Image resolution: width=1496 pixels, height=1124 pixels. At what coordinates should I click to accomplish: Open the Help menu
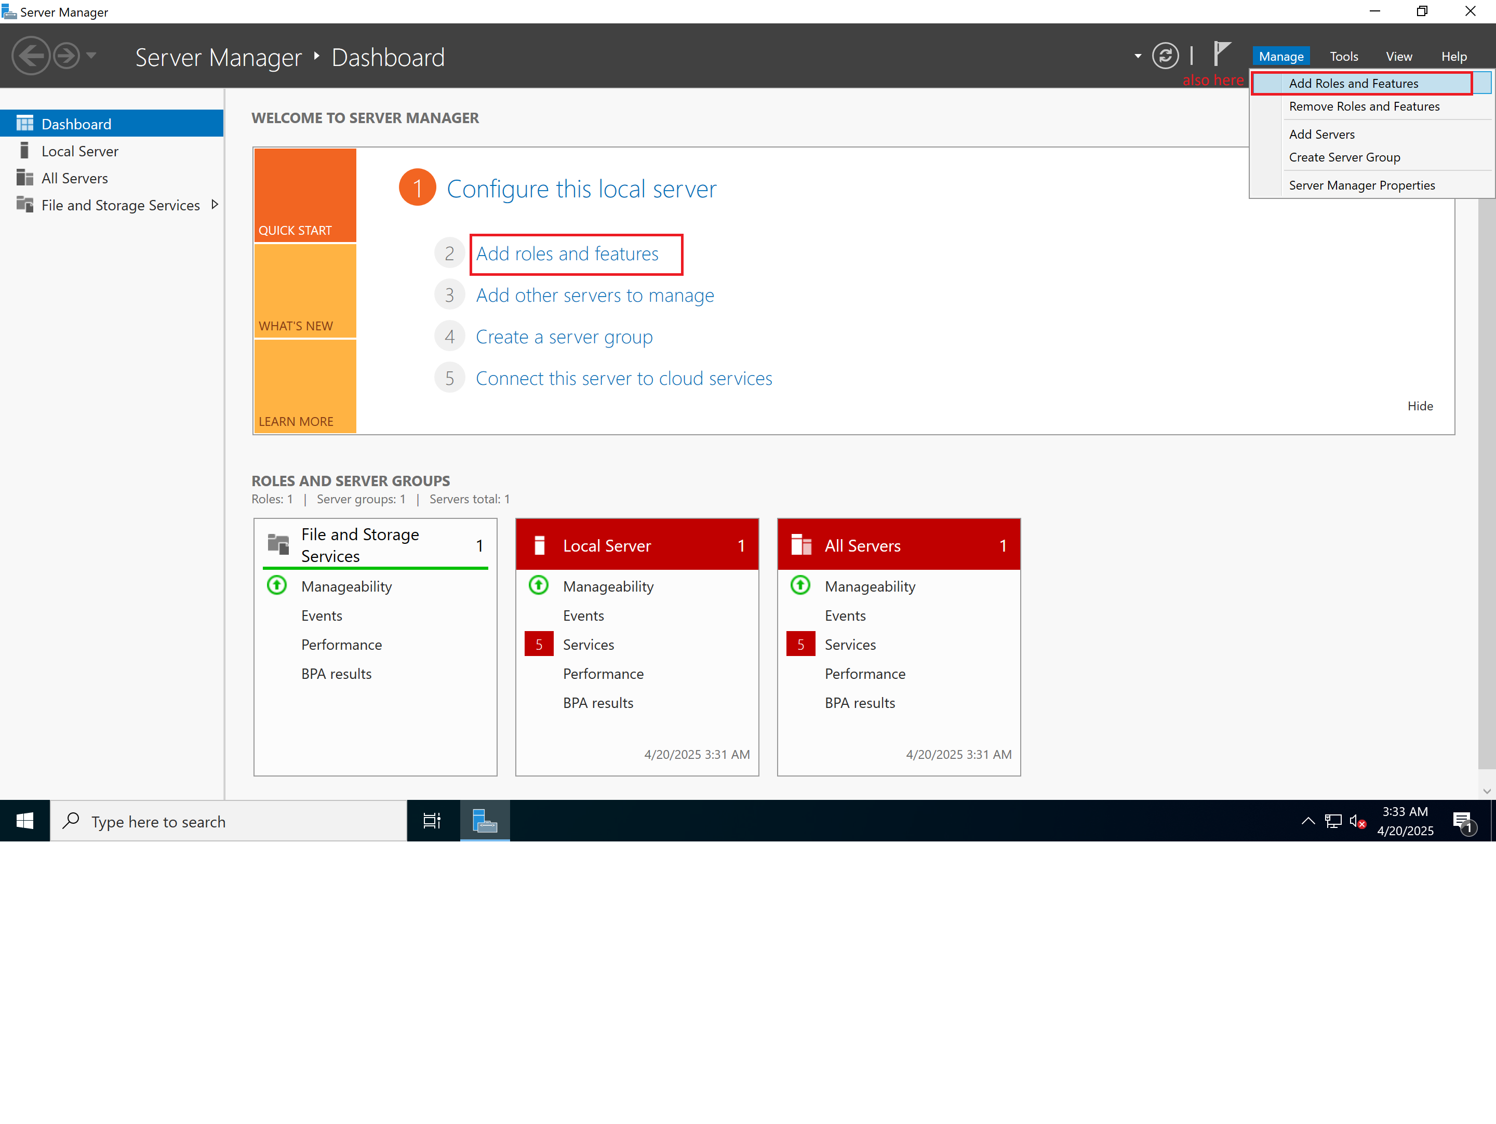point(1453,56)
